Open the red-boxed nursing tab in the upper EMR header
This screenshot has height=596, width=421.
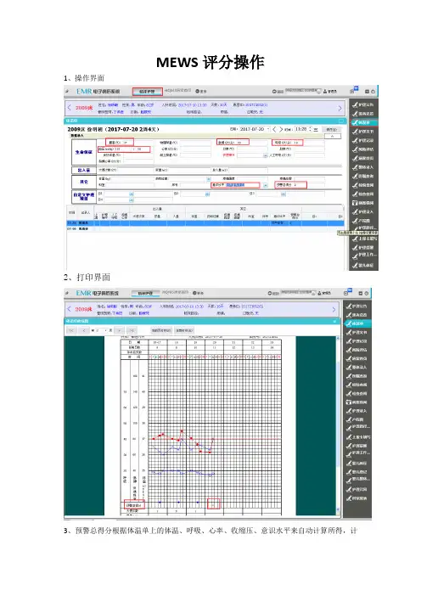[x=148, y=92]
